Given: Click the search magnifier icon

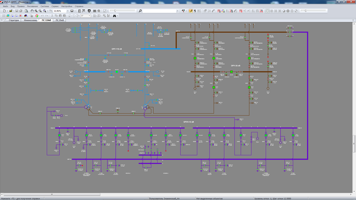Looking at the screenshot, I should tap(140, 11).
